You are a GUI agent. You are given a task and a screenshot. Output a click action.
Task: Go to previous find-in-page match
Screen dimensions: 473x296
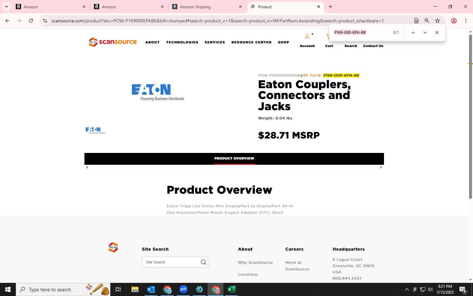tap(413, 33)
